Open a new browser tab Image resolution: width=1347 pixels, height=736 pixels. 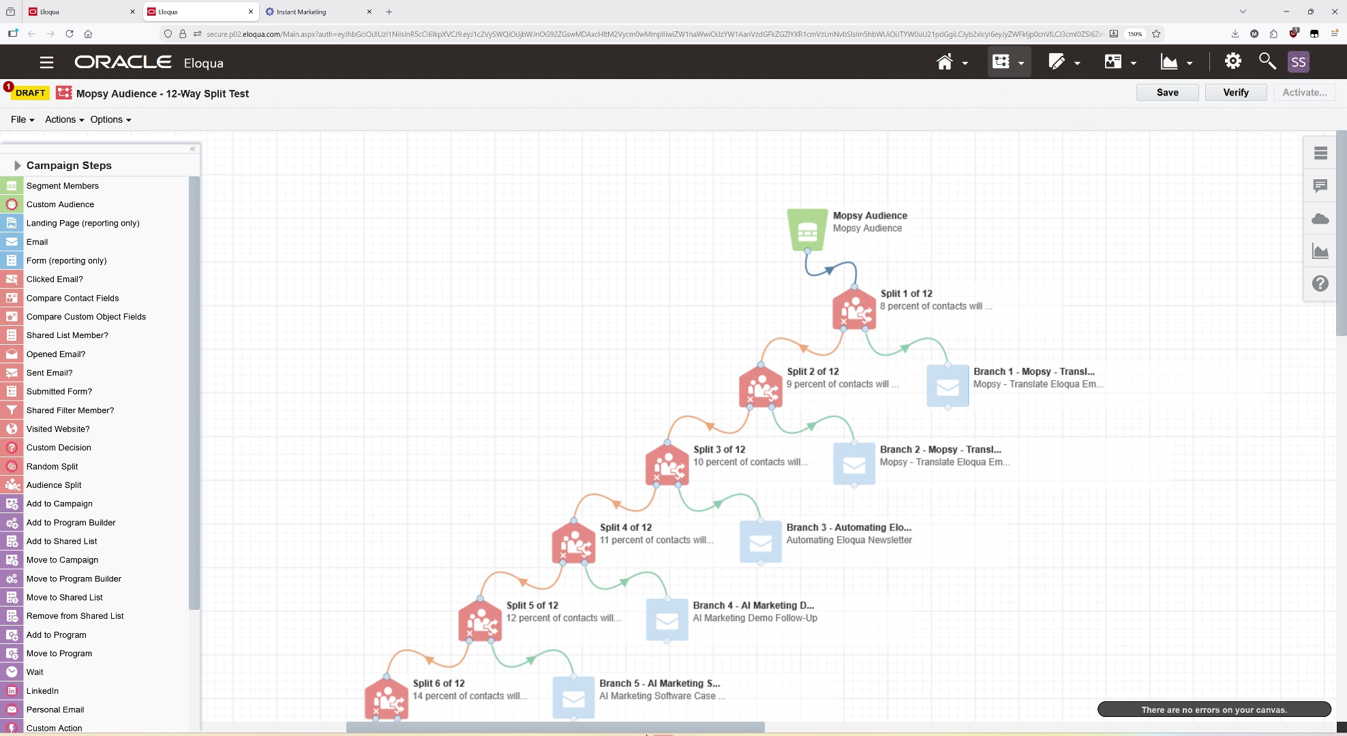389,12
